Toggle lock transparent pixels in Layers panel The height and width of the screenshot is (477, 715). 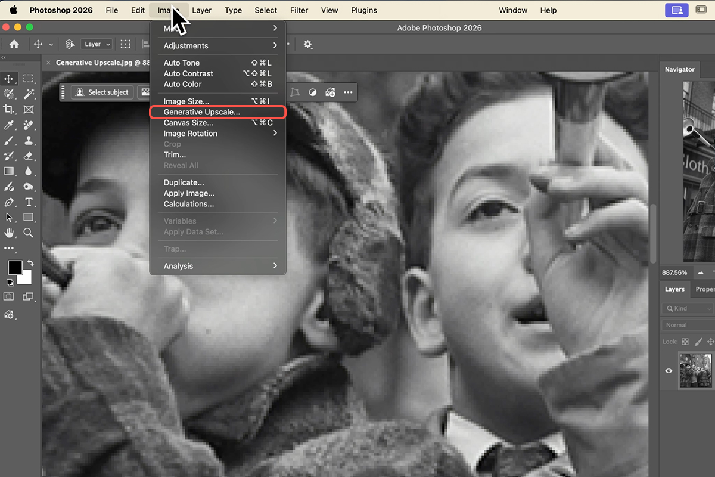coord(685,342)
